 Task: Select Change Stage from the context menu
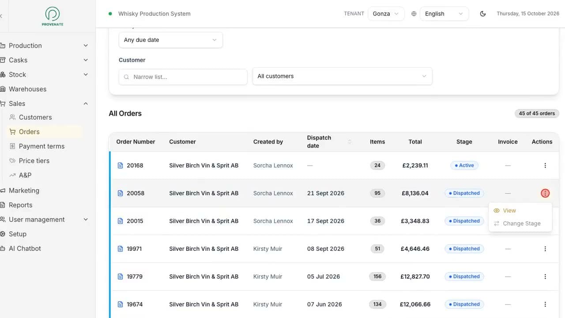click(520, 223)
